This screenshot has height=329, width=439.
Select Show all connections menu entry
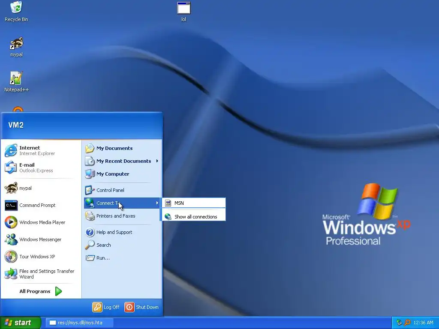pyautogui.click(x=193, y=216)
